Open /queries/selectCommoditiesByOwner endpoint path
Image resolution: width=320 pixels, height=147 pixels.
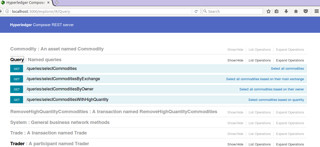60,89
